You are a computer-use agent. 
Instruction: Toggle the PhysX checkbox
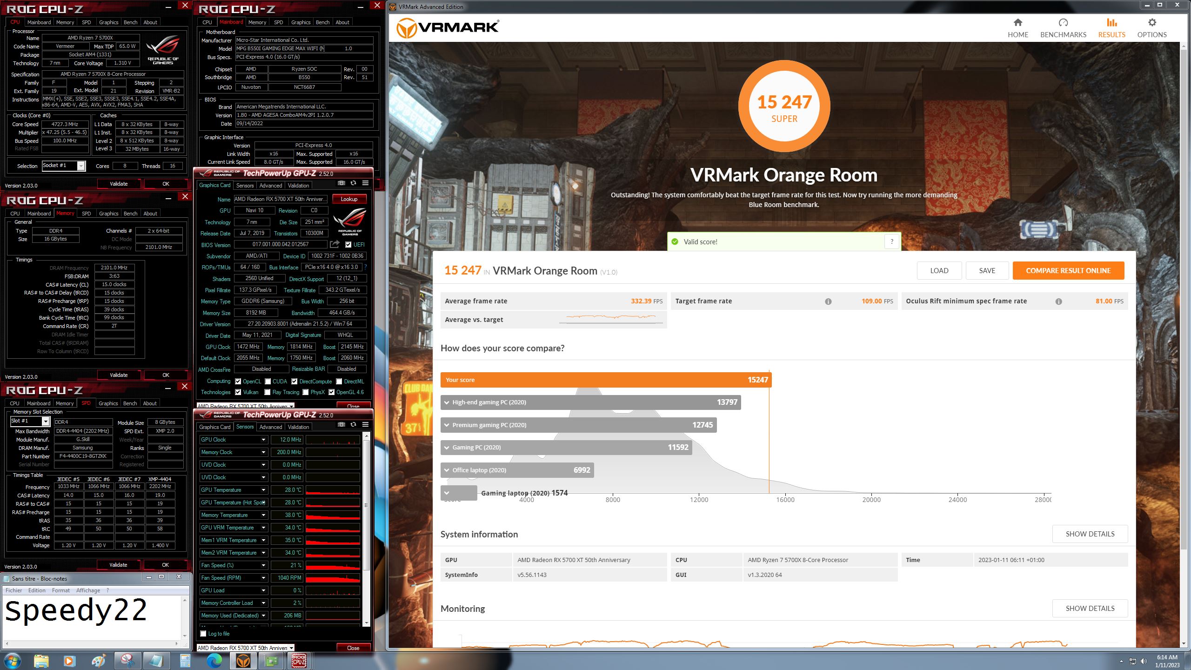click(x=306, y=392)
